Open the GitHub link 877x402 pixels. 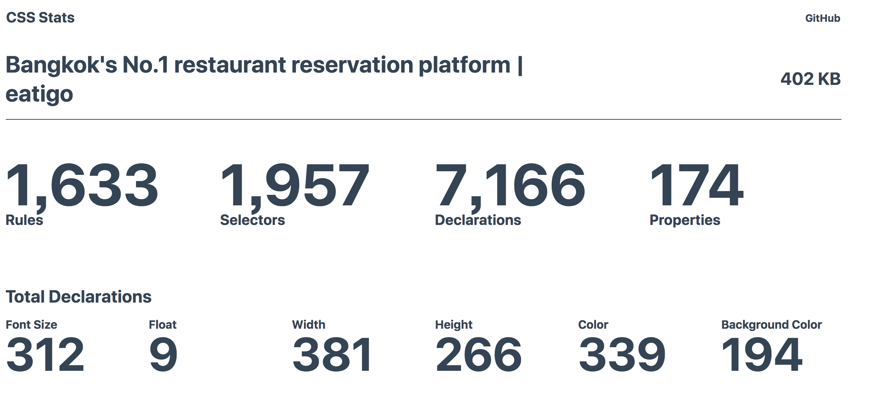823,18
